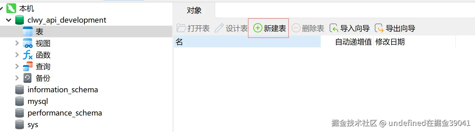
Task: Click the 函数 (Functions) fx icon
Action: click(x=28, y=55)
